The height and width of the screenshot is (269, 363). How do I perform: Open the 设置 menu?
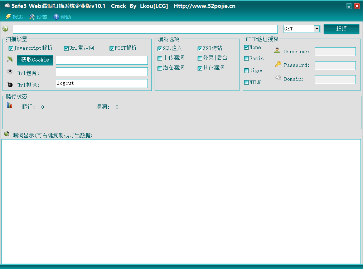38,17
